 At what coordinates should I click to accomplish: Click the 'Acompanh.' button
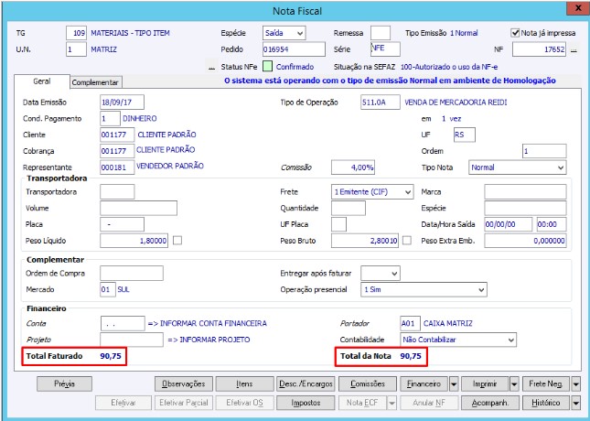490,403
